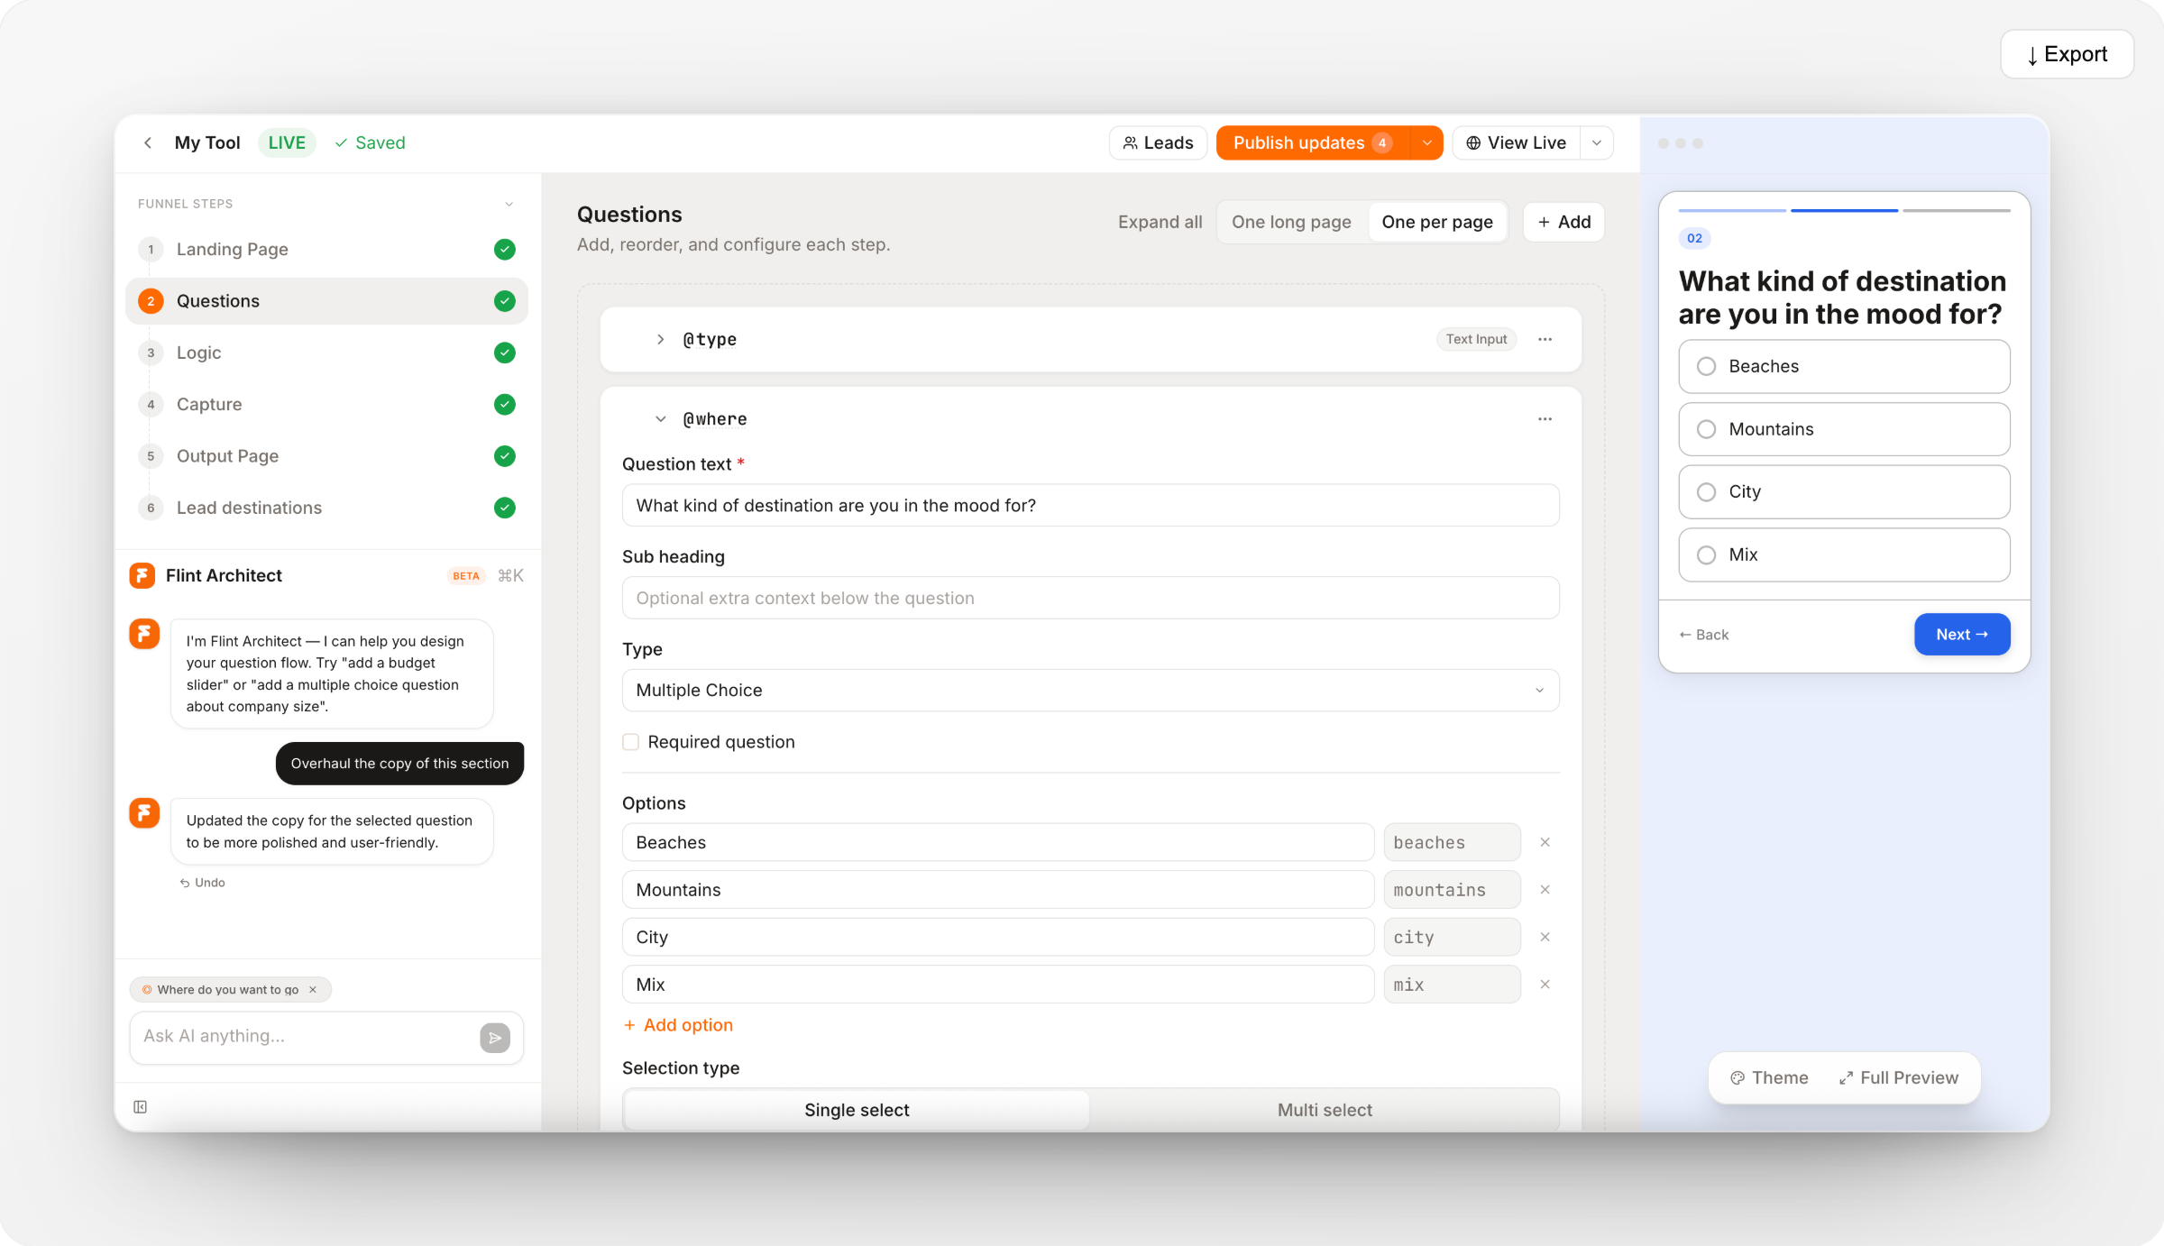The height and width of the screenshot is (1246, 2164).
Task: Click the Text Input type badge
Action: point(1476,339)
